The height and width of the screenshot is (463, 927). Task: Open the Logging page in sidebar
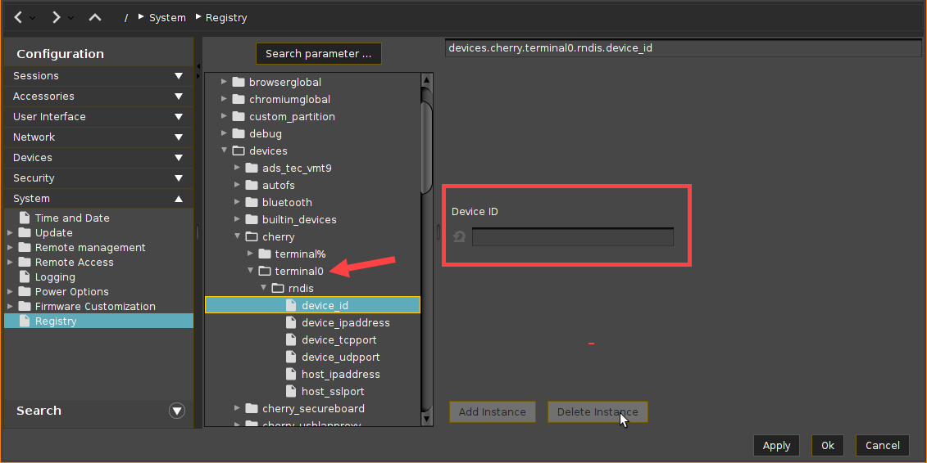pos(55,277)
